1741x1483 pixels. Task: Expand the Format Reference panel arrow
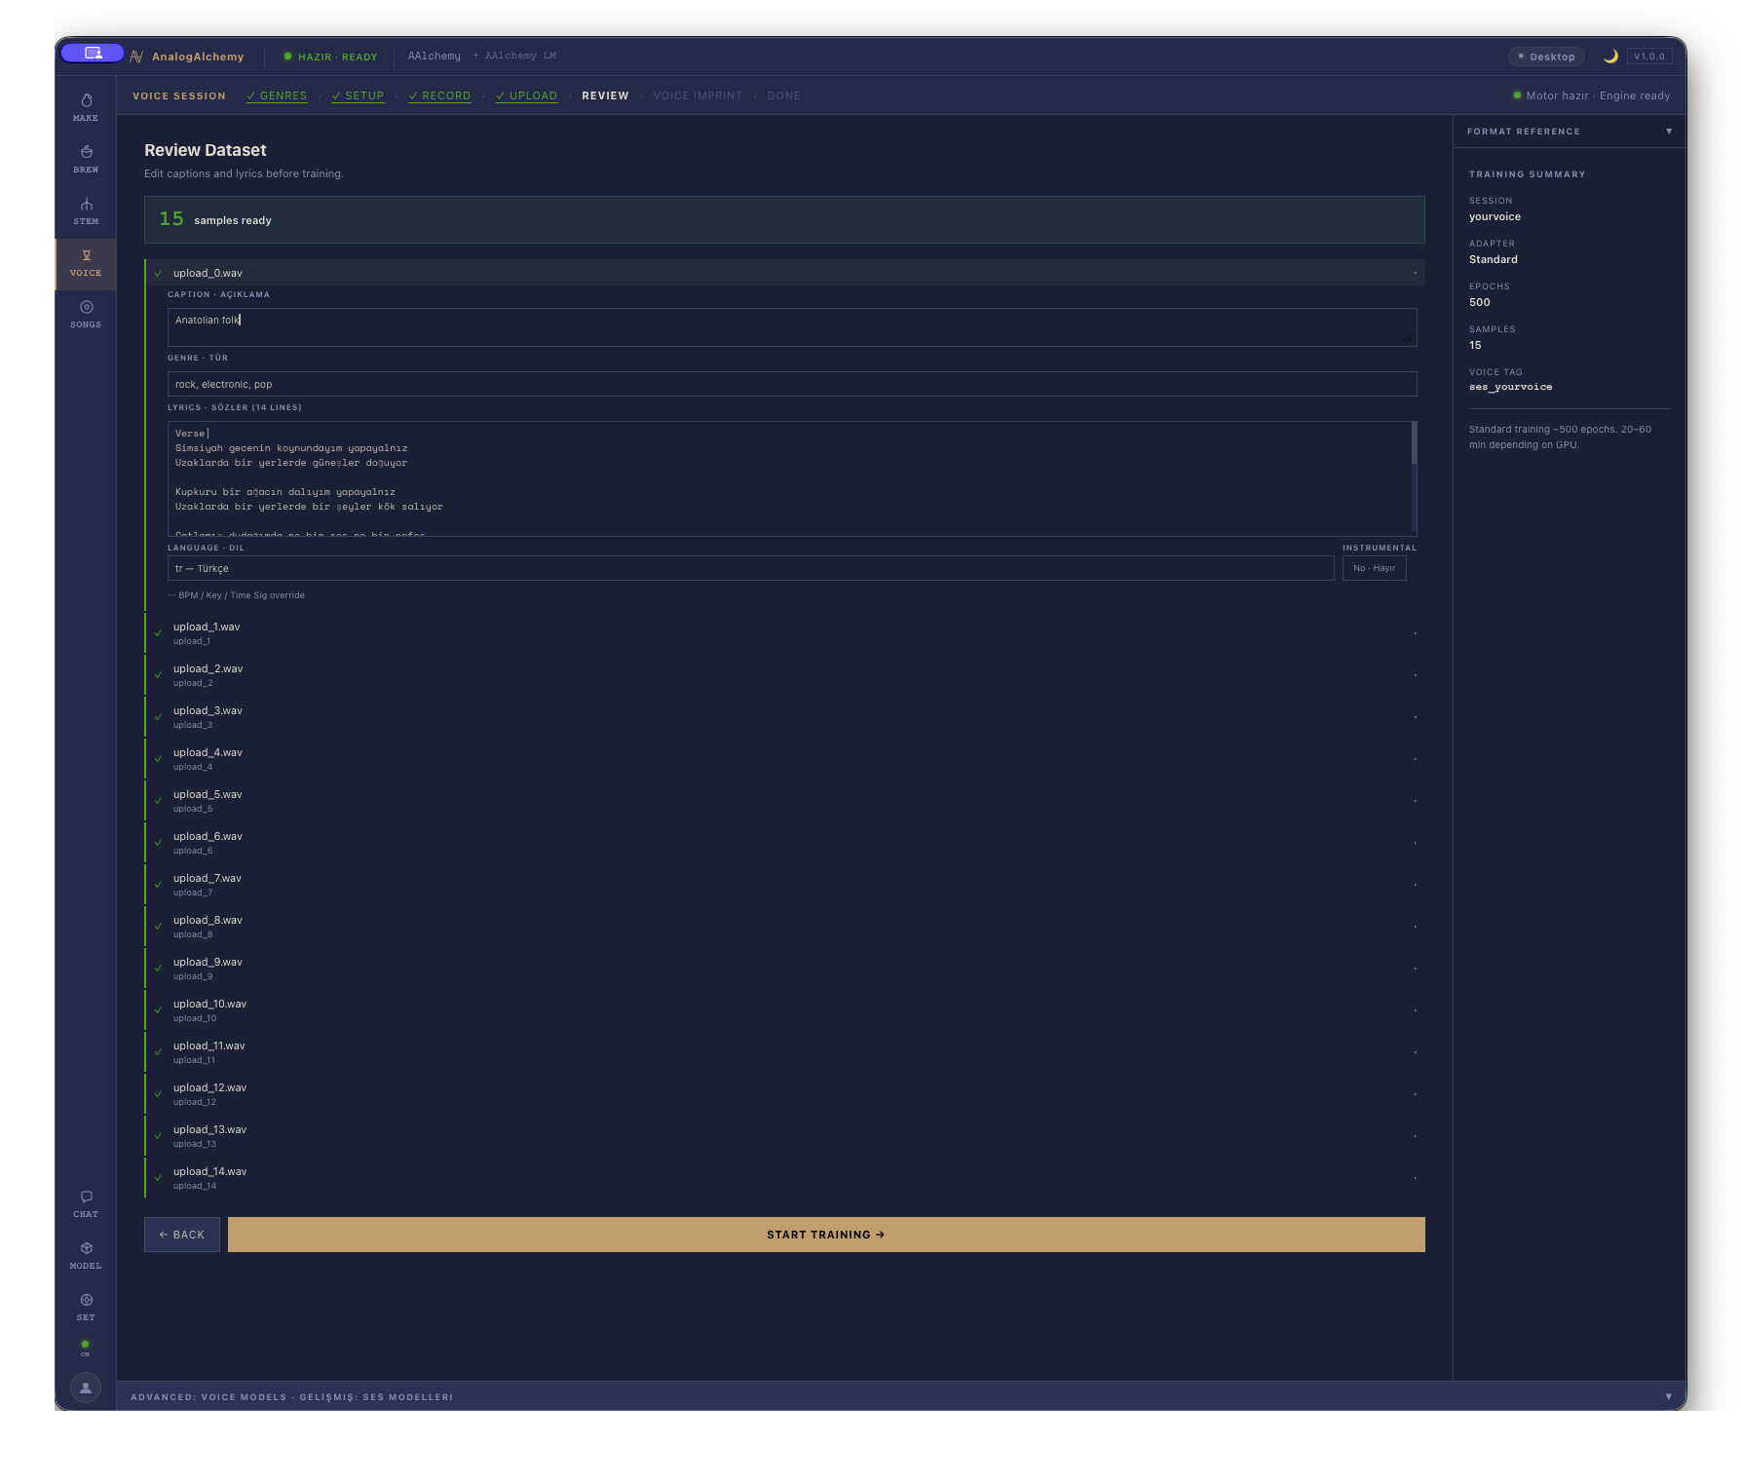click(1669, 132)
